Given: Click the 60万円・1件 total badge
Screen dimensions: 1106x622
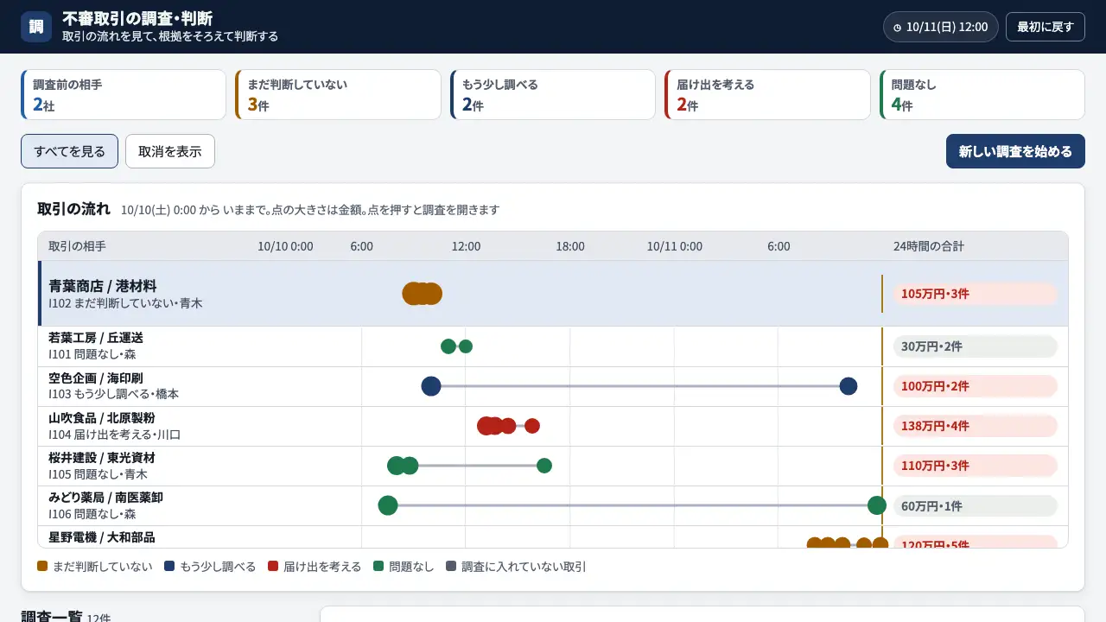Looking at the screenshot, I should point(975,505).
